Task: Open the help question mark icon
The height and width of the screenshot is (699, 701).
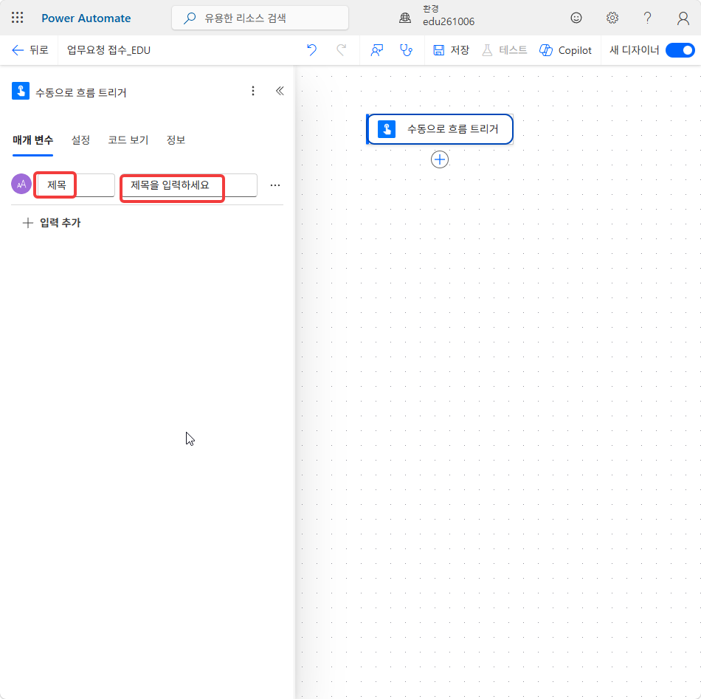Action: point(647,18)
